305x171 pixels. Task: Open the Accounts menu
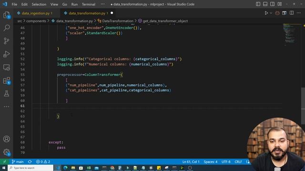[x=6, y=139]
